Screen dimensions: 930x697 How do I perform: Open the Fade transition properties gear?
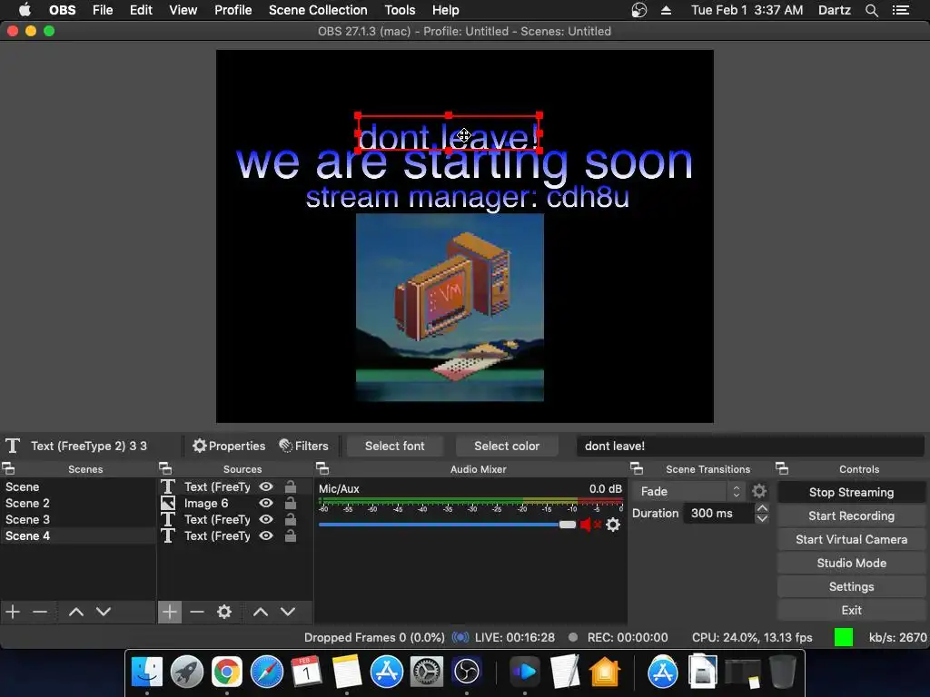(x=759, y=491)
